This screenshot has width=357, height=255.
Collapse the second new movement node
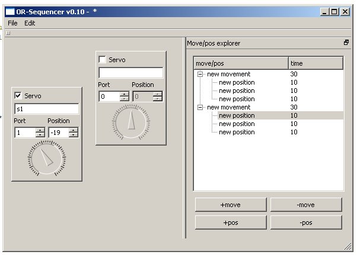(x=200, y=108)
